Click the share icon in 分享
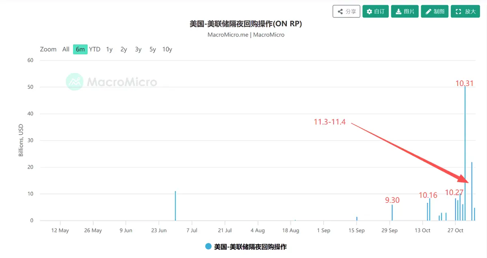The height and width of the screenshot is (258, 487). pyautogui.click(x=340, y=11)
